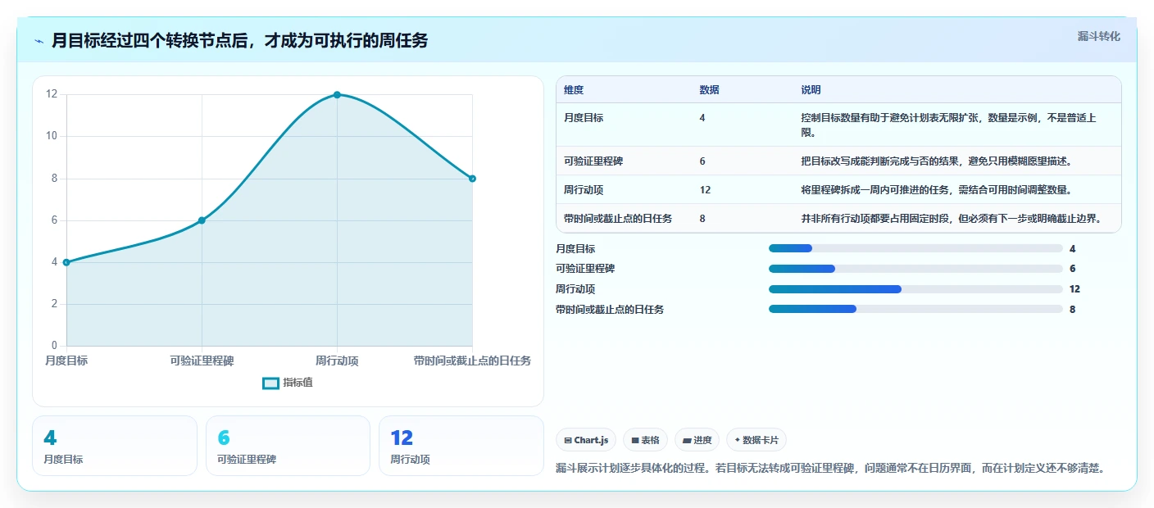Click the sparkle icon in 数据卡片 chip
Screen dimensions: 1154x508
(x=738, y=441)
